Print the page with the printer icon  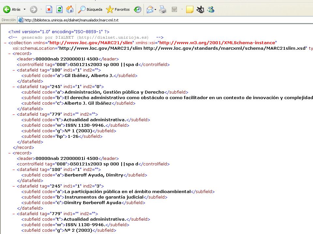[163, 9]
